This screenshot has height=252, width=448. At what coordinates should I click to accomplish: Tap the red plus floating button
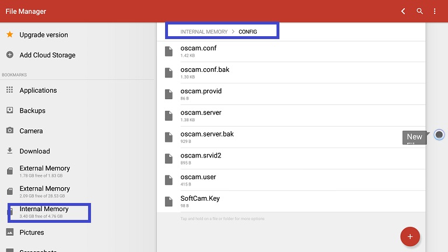(x=410, y=236)
